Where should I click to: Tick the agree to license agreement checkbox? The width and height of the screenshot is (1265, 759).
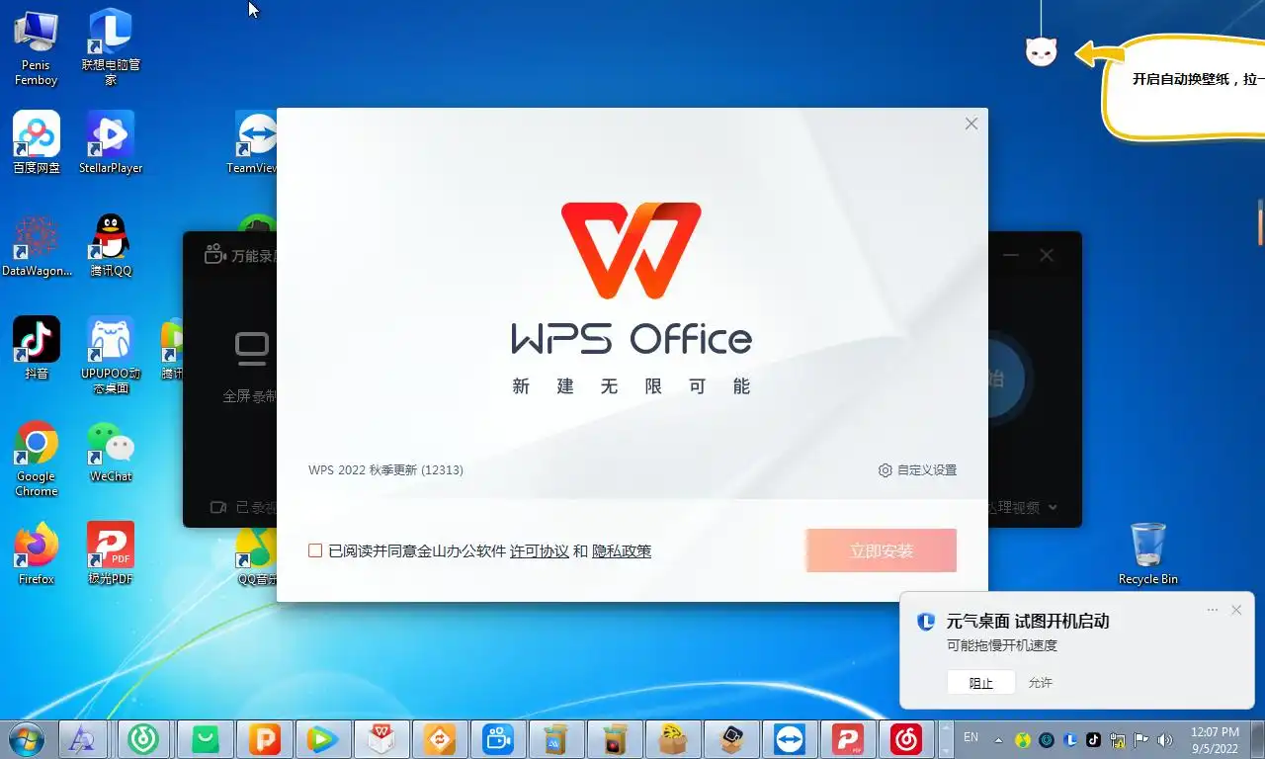tap(315, 550)
